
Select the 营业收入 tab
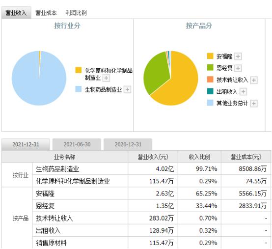[16, 12]
